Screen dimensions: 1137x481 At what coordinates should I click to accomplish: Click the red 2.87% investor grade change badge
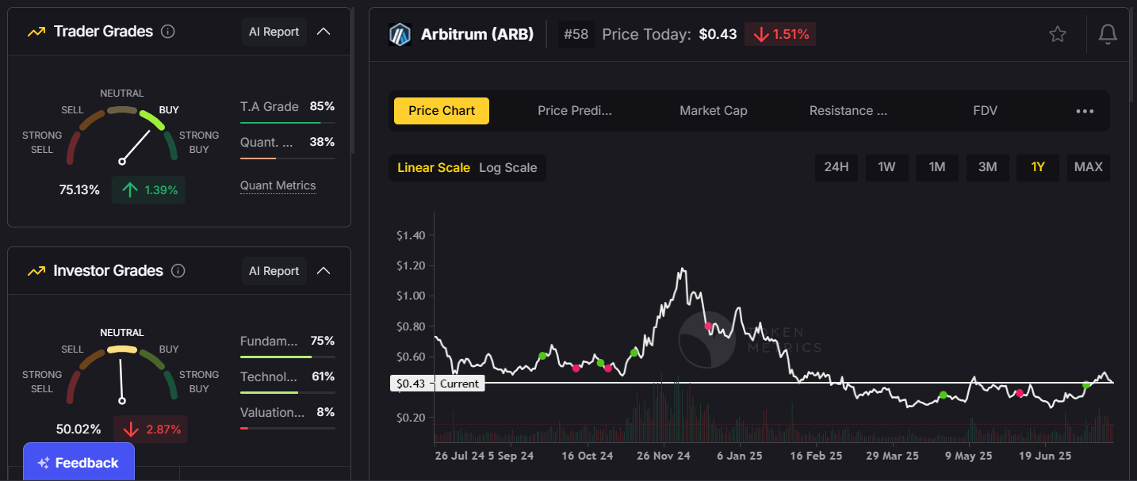pos(150,429)
